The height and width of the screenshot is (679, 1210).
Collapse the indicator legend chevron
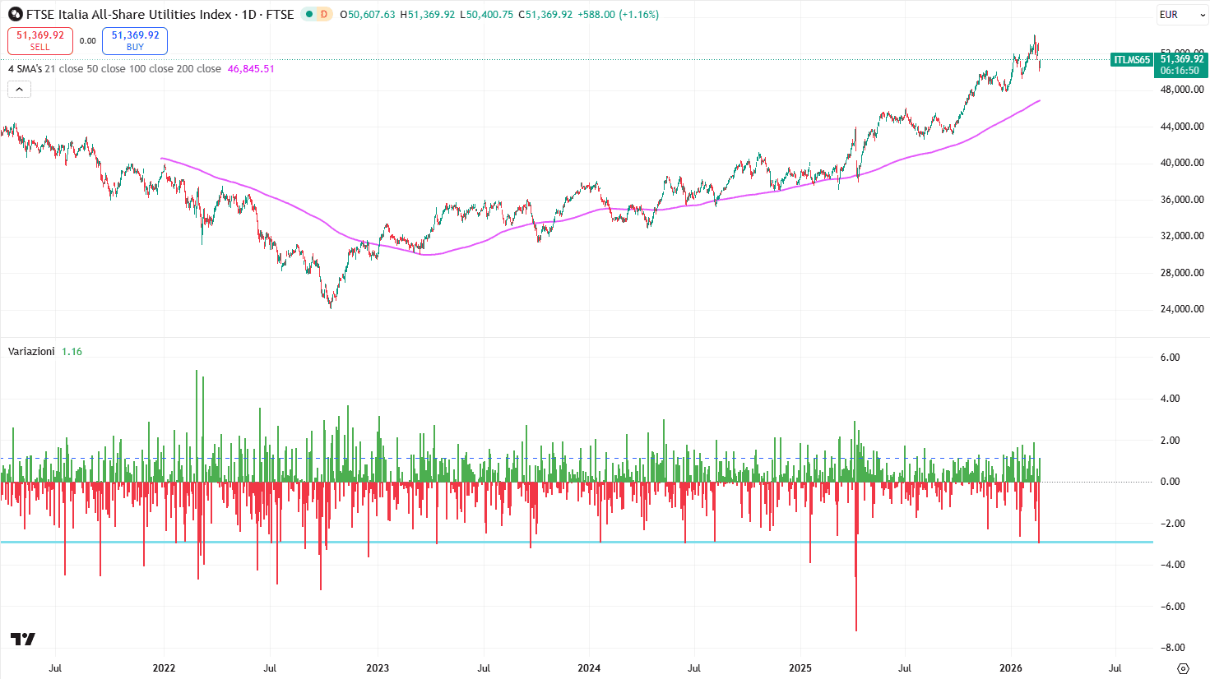click(20, 89)
